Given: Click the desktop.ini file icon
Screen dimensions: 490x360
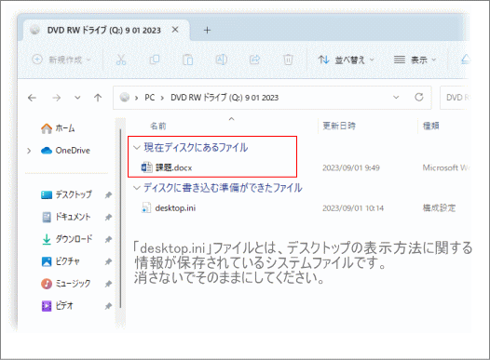Looking at the screenshot, I should click(x=146, y=207).
